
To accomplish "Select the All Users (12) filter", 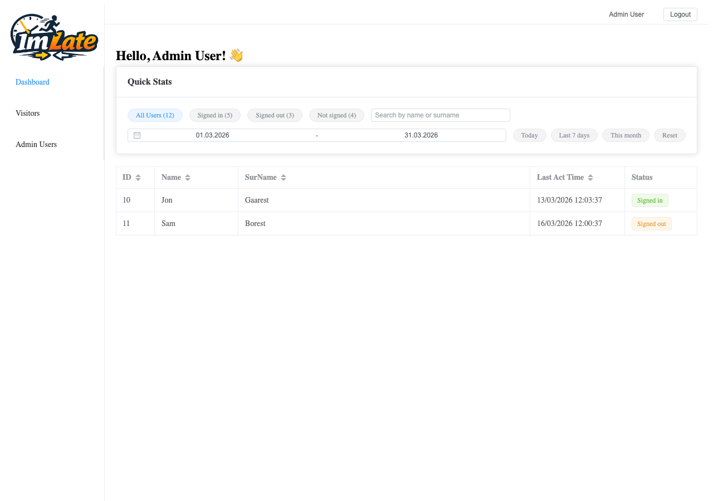I will 155,115.
